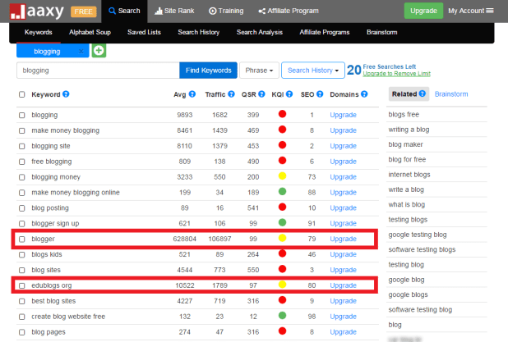Open Brainstorm menu in black bar

tap(382, 32)
